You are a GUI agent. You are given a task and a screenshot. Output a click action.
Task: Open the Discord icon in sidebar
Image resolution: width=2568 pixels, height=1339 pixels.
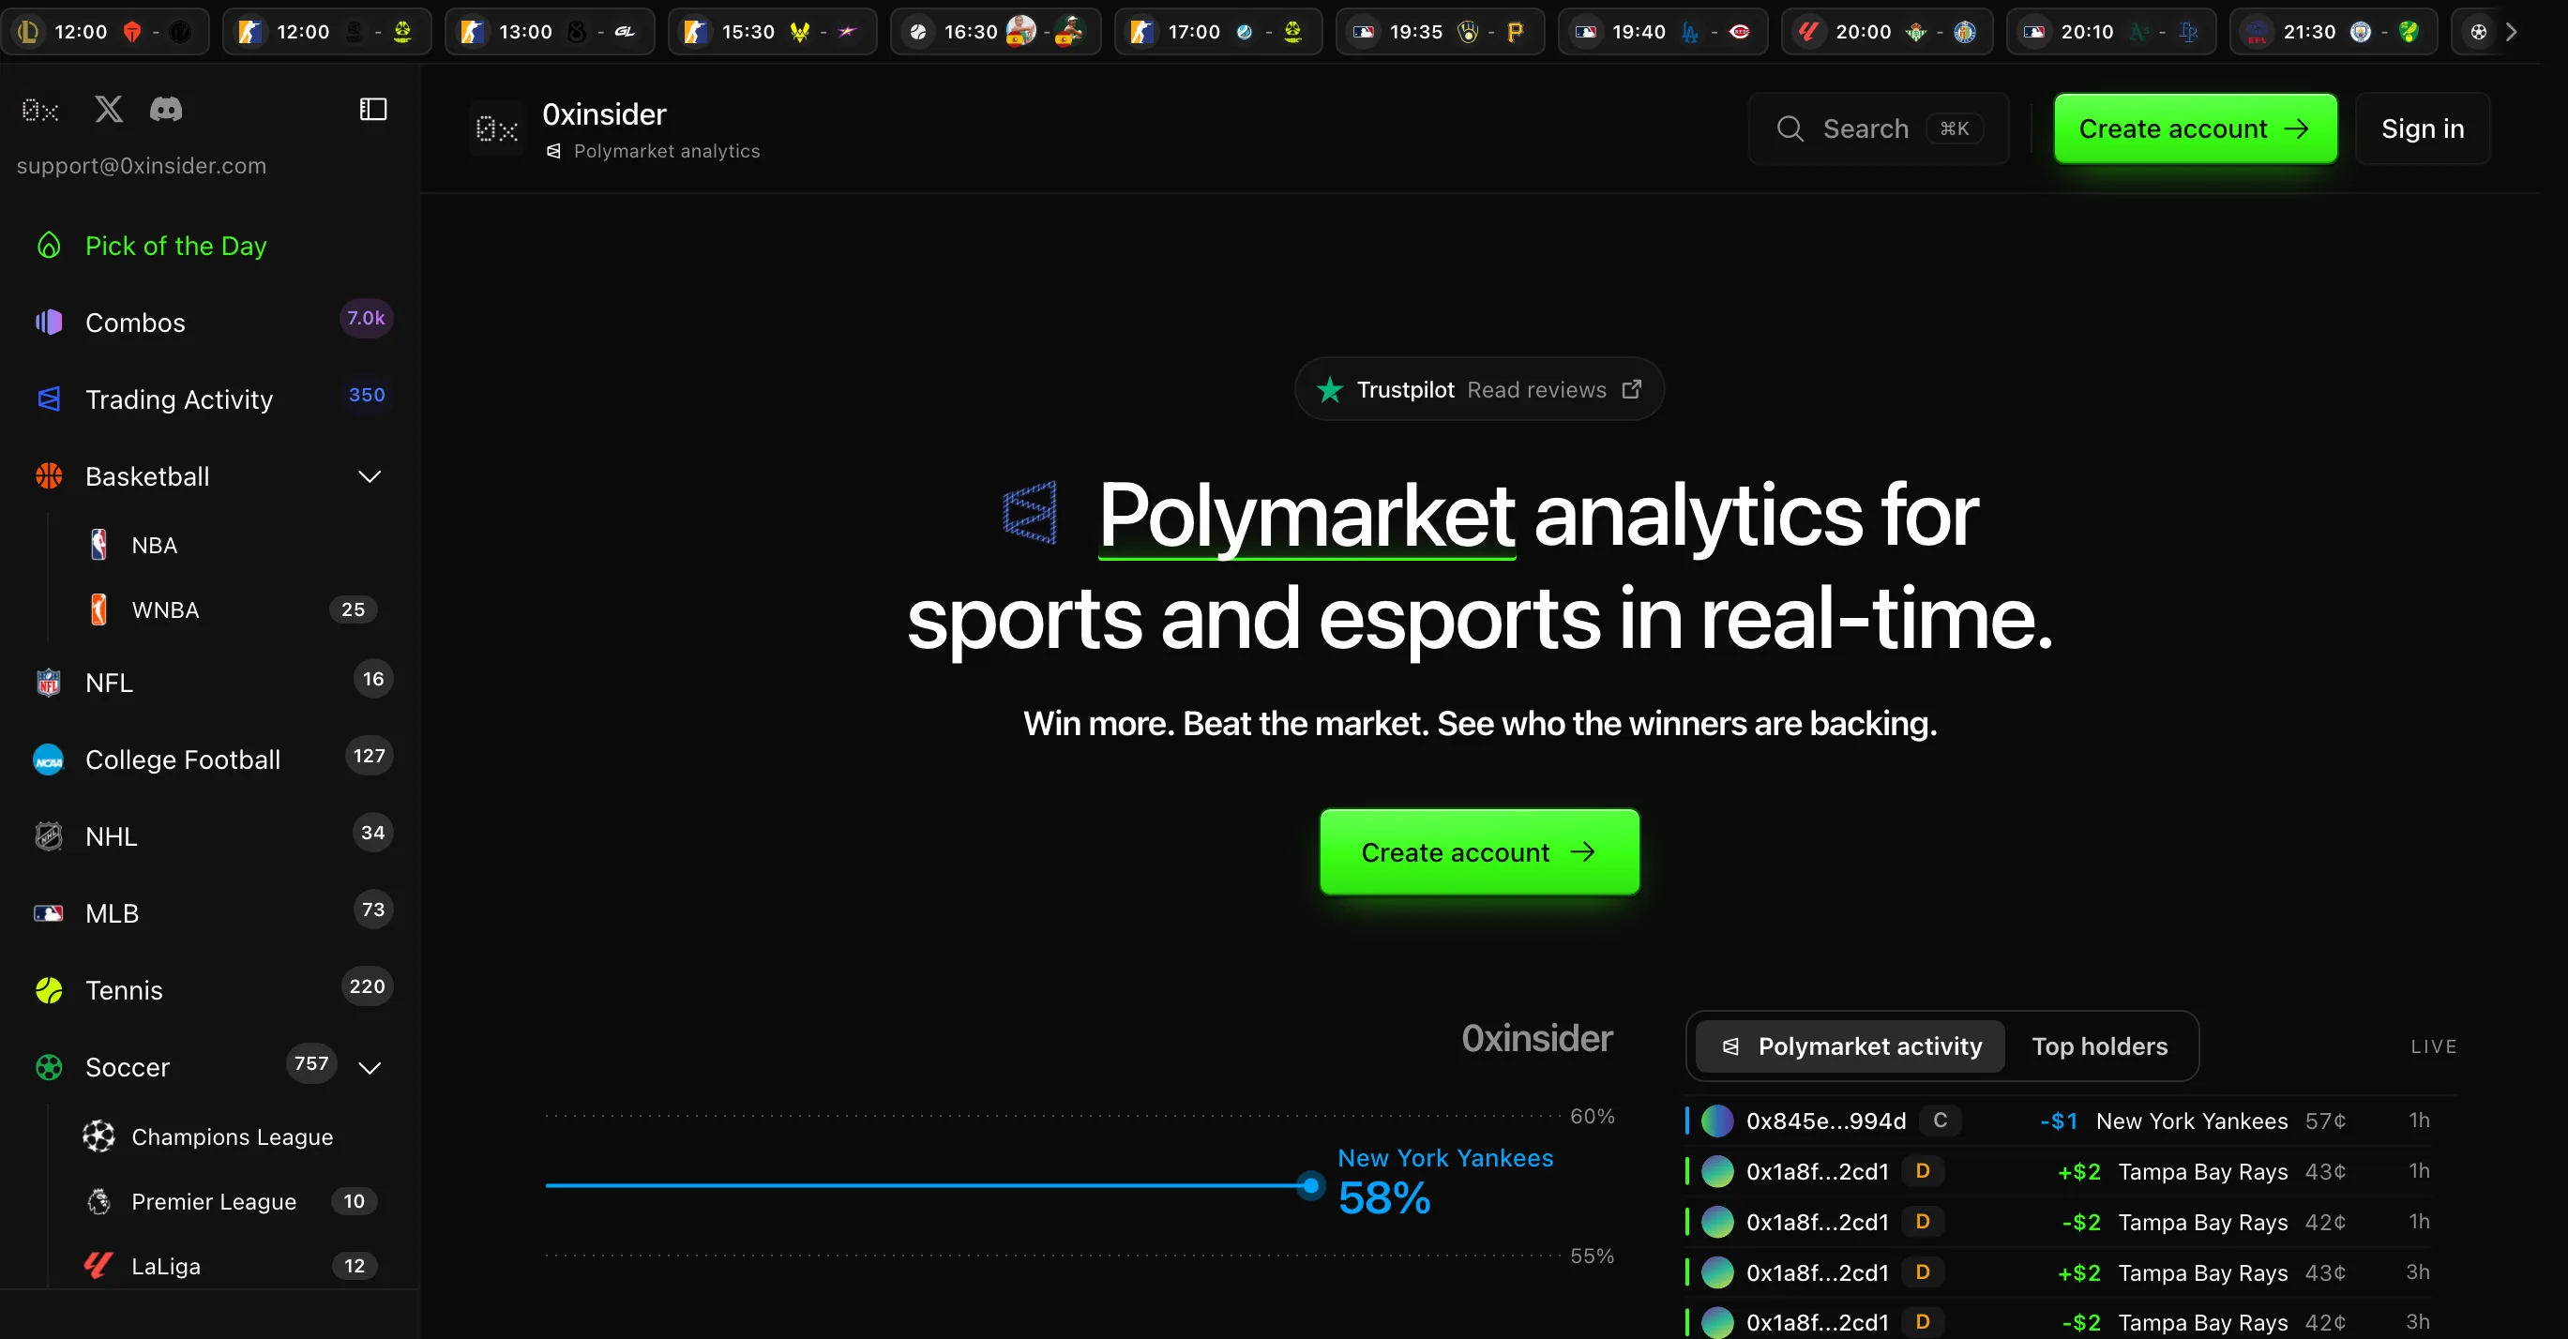[165, 109]
